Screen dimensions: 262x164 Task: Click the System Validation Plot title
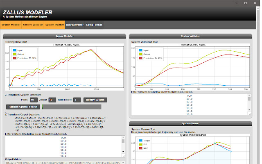(193, 135)
